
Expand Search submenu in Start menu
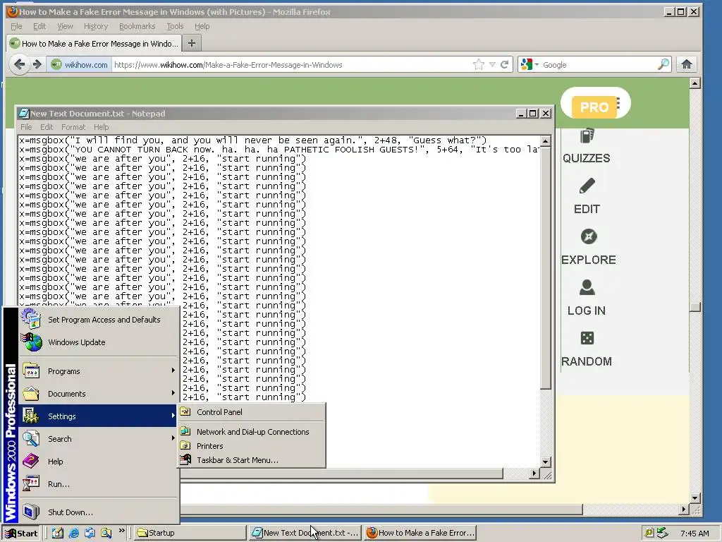(x=99, y=439)
